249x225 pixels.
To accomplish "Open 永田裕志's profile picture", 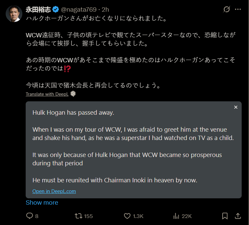I will coord(14,14).
